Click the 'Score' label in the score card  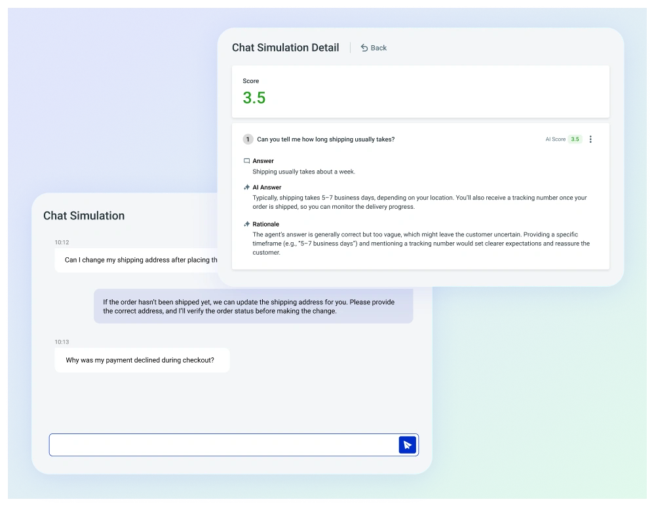pos(250,81)
